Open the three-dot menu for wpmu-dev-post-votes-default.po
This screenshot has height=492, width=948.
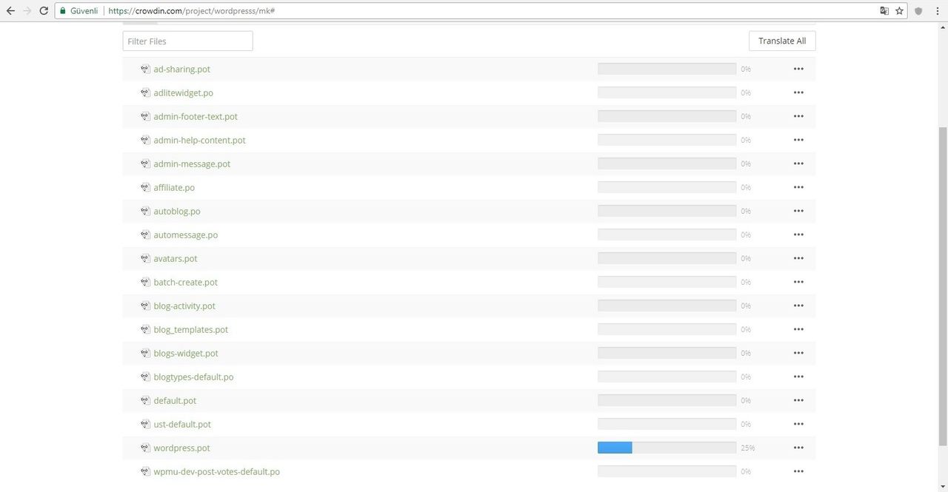pos(798,471)
